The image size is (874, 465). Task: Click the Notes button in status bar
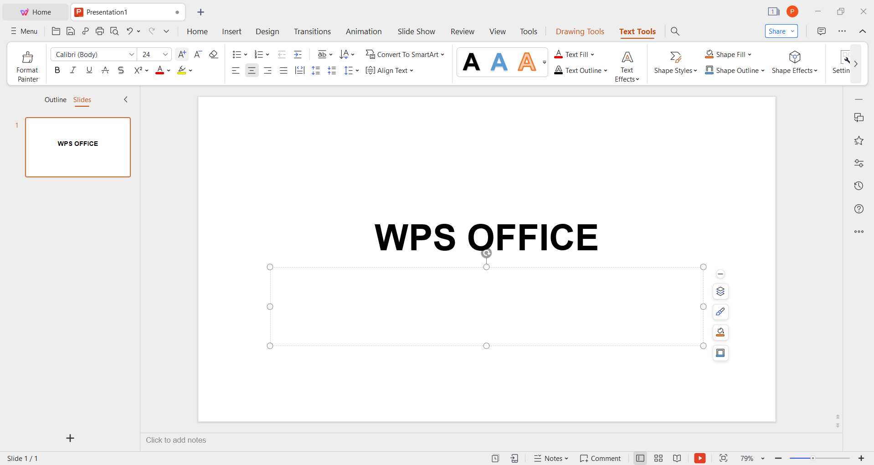point(551,458)
